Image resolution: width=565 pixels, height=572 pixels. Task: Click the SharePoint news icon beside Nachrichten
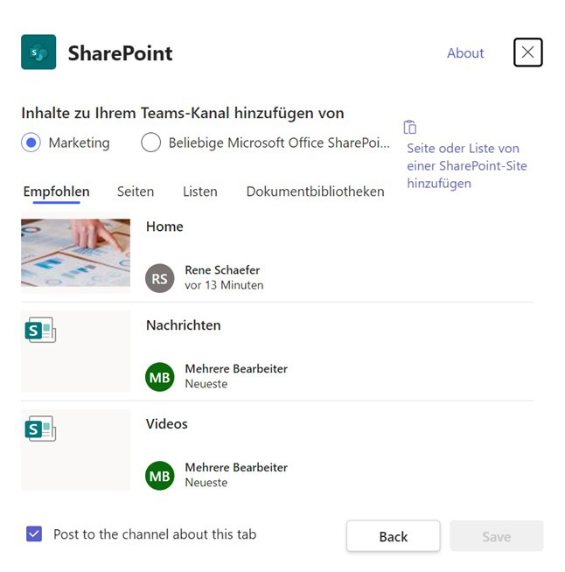40,330
